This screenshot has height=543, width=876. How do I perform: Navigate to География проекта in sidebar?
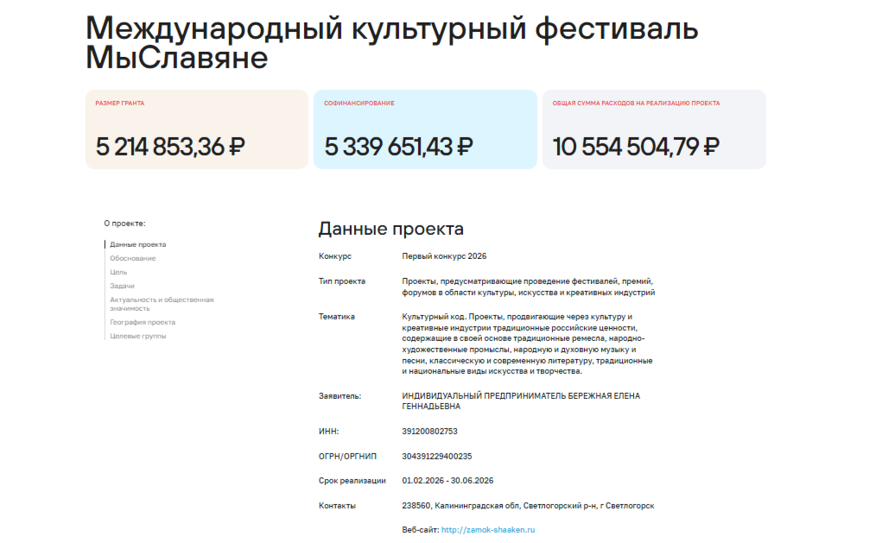point(142,322)
